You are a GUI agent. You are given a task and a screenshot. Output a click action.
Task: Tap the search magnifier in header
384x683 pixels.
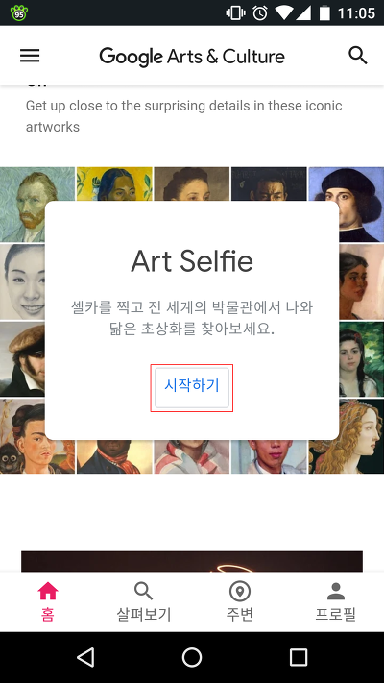coord(358,56)
